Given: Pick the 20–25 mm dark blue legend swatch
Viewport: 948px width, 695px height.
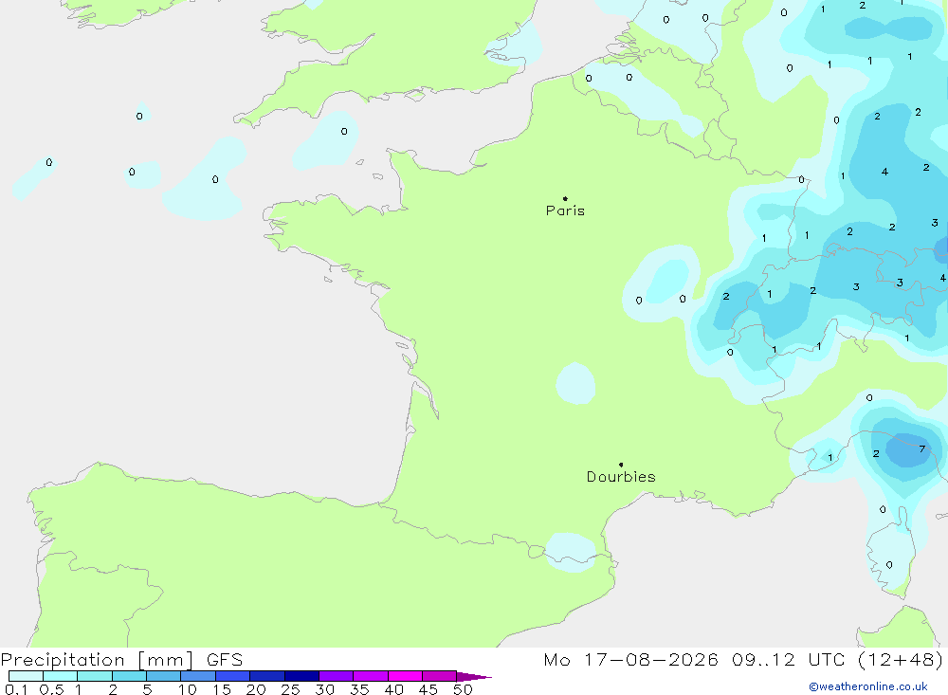Looking at the screenshot, I should 267,676.
